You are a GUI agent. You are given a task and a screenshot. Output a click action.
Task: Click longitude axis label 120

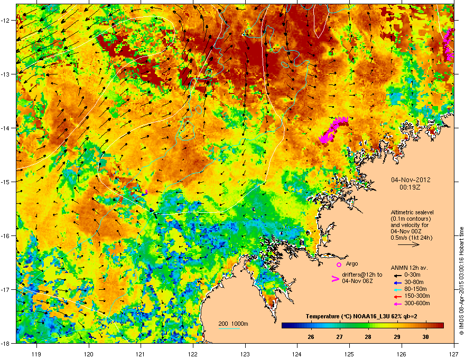(89, 354)
